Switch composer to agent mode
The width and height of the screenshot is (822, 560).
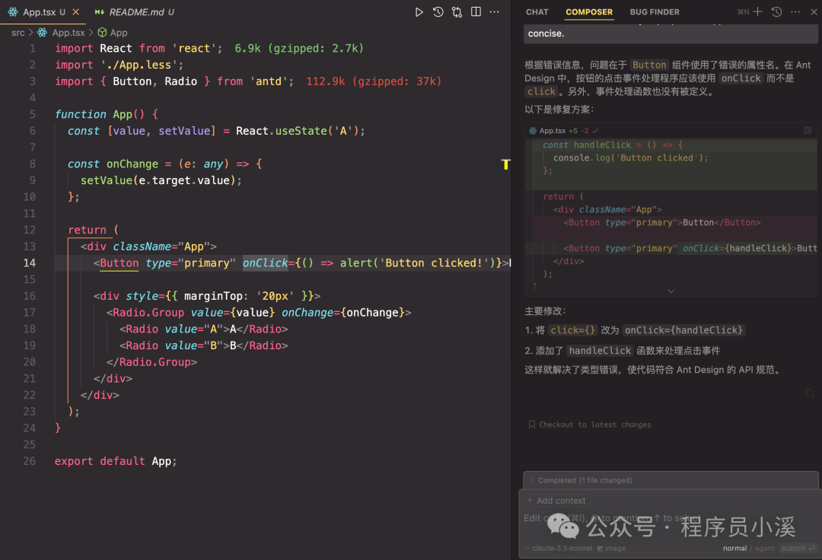[764, 548]
